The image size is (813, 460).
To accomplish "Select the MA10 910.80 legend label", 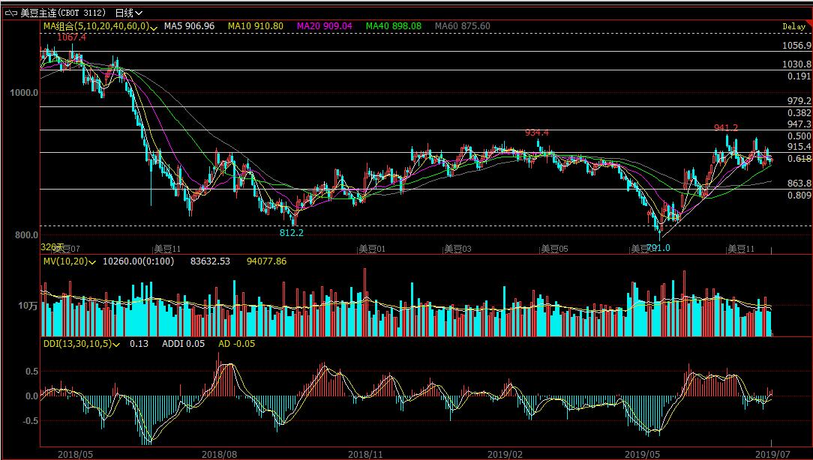I will [256, 26].
